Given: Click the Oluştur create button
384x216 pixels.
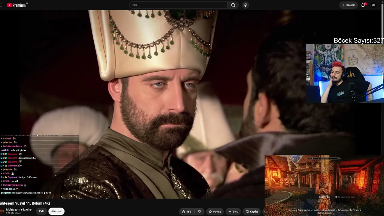Looking at the screenshot, I should click(x=349, y=5).
